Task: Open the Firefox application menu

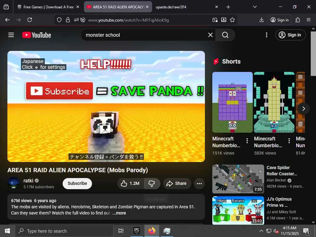Action: [308, 20]
